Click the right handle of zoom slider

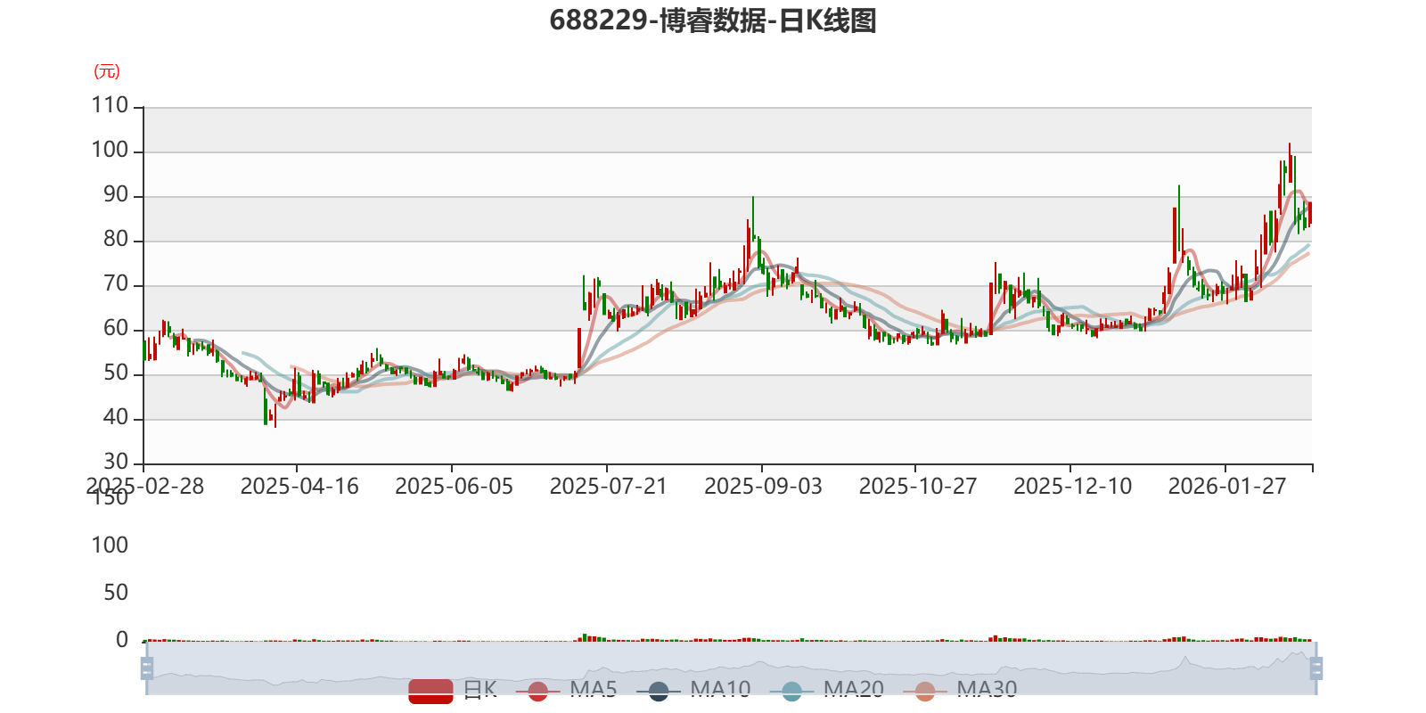click(x=1318, y=668)
